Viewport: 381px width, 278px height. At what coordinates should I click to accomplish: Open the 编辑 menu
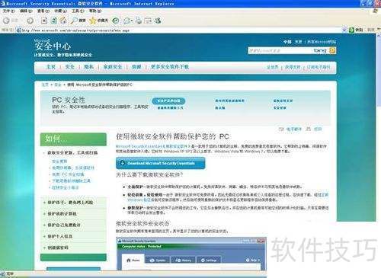pyautogui.click(x=26, y=11)
